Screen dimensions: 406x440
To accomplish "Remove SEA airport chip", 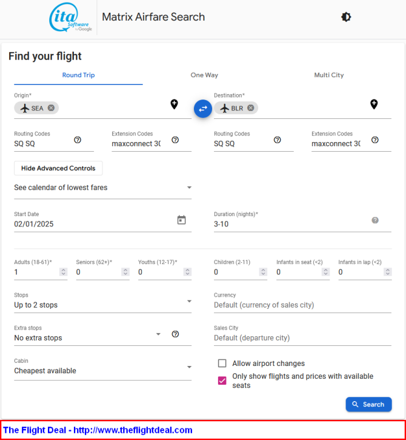I will point(51,108).
